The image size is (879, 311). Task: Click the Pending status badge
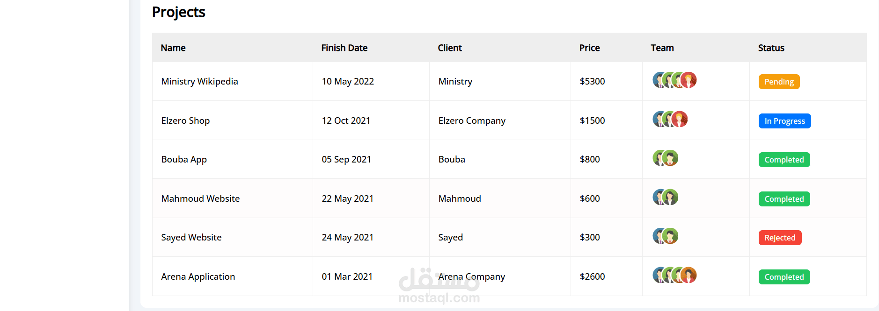[779, 82]
